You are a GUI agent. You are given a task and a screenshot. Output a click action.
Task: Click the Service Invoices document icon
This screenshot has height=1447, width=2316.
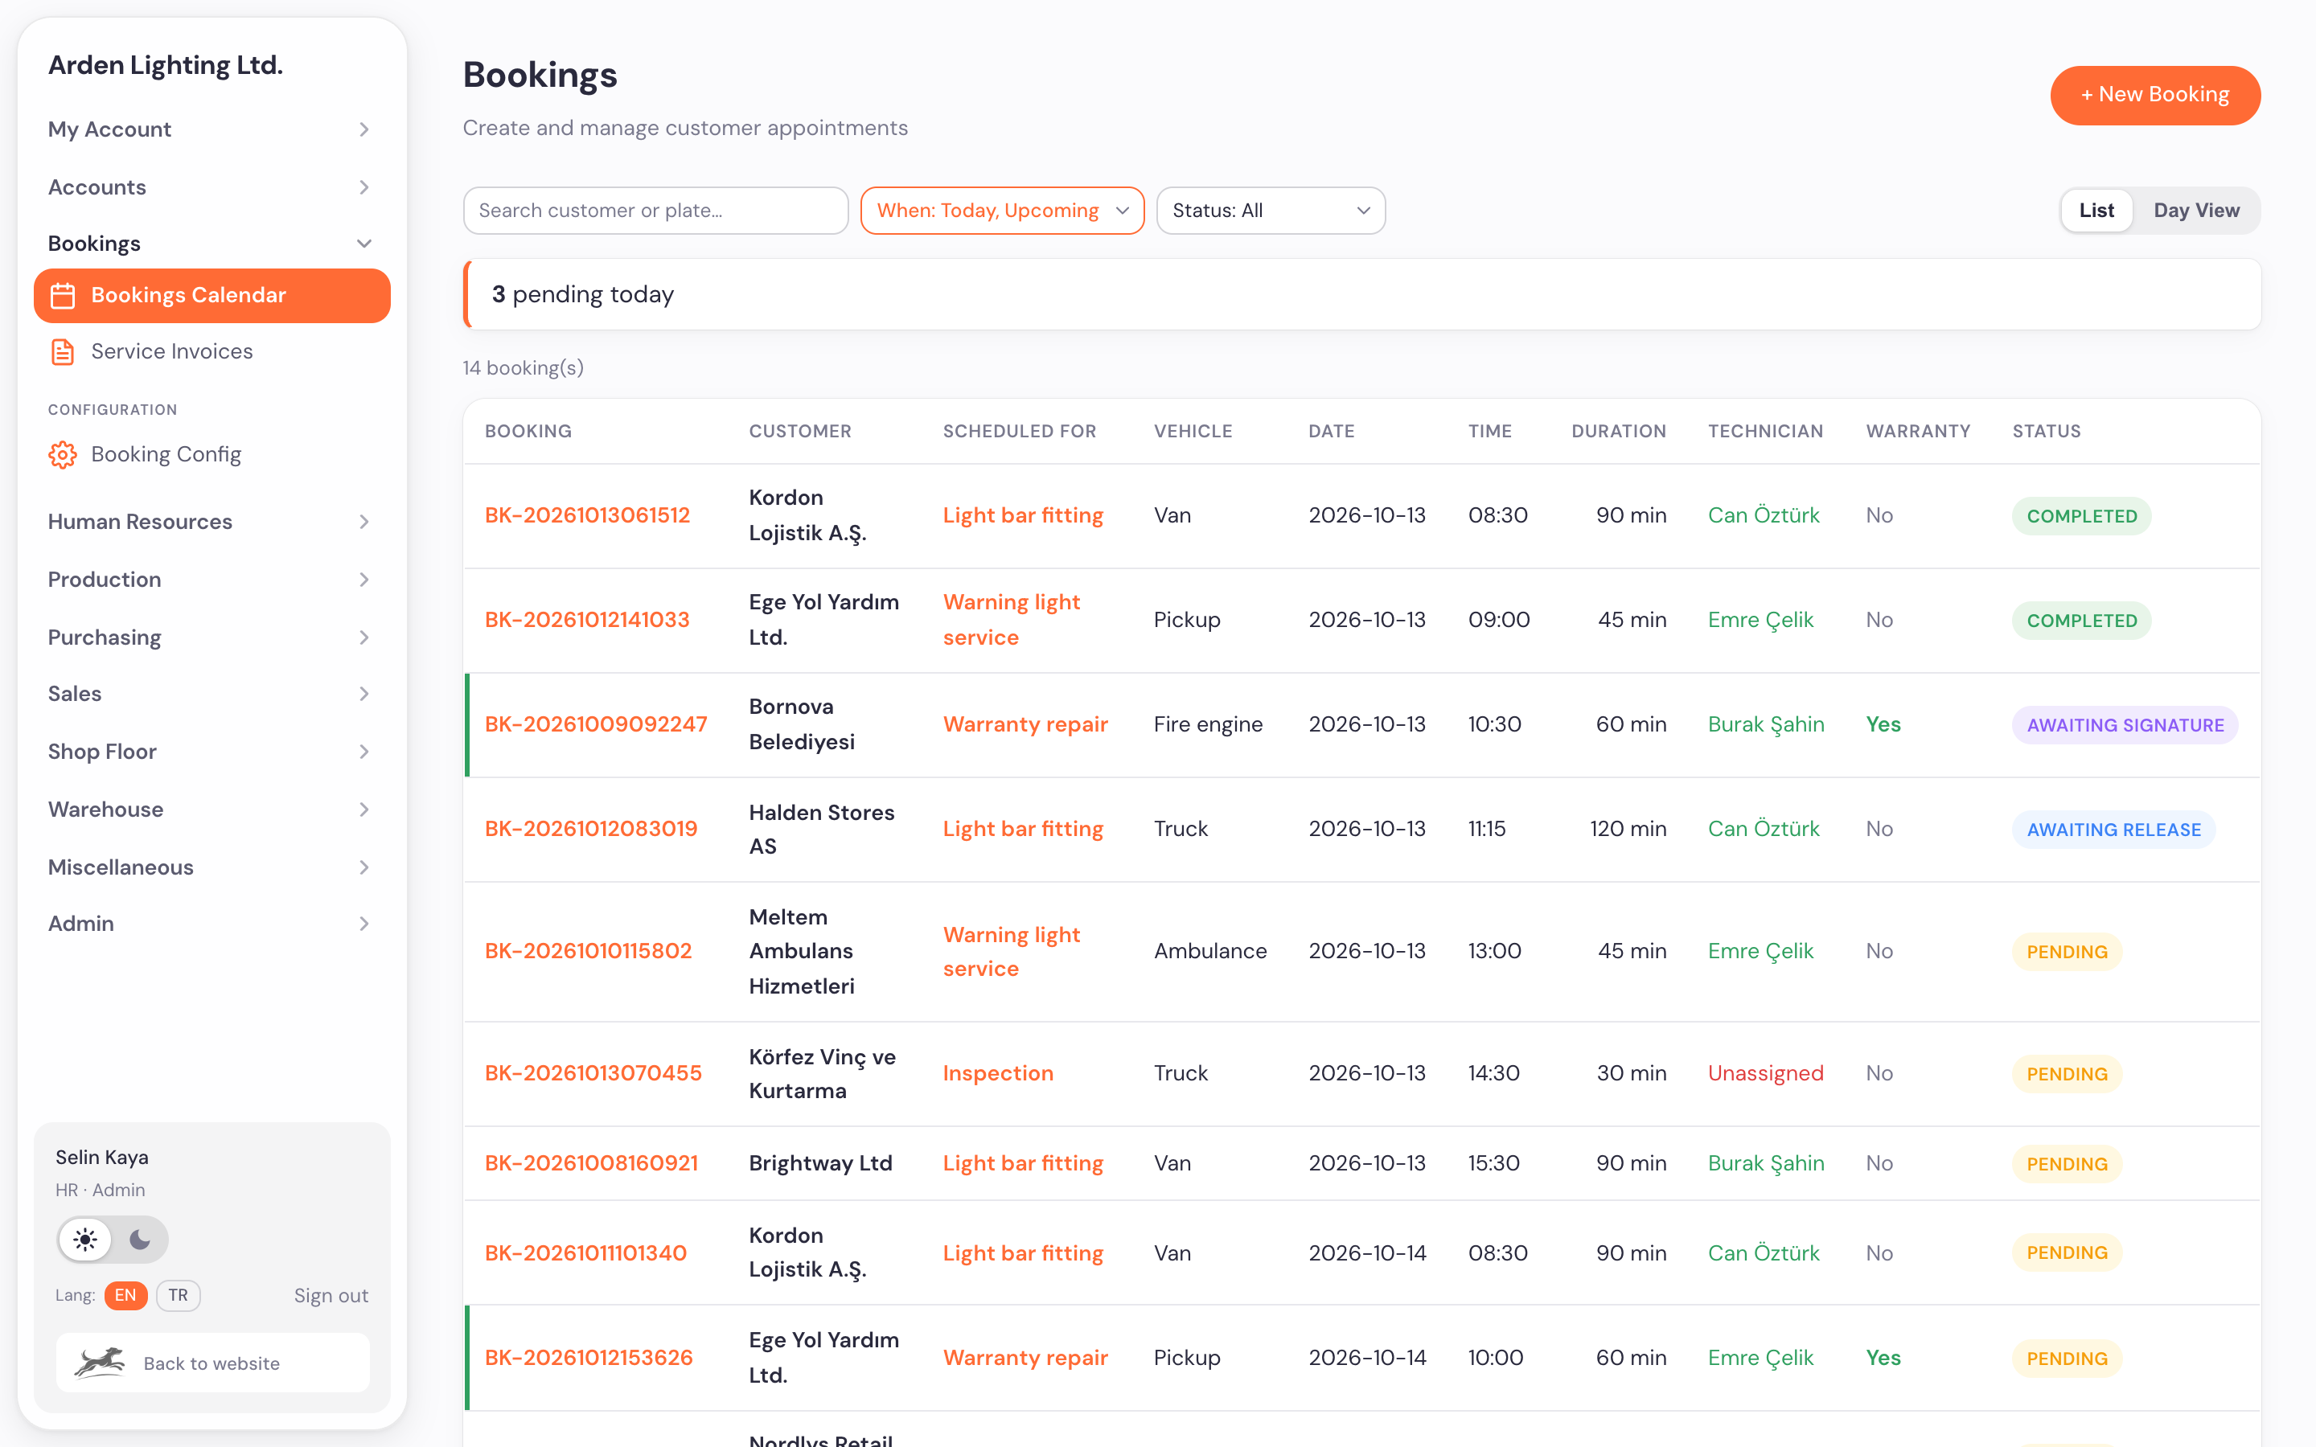64,352
